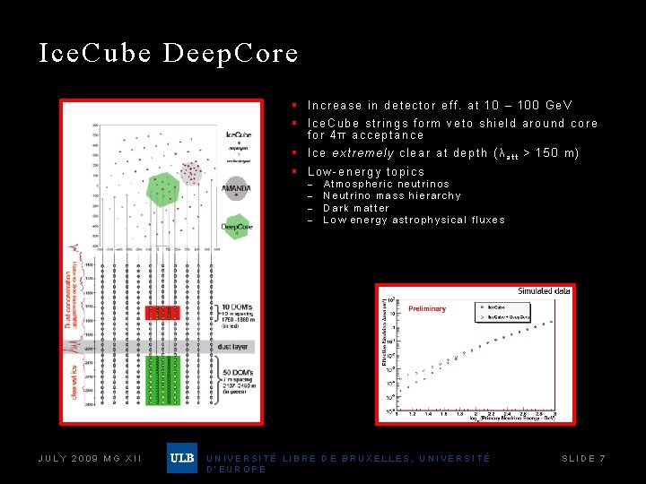Click the 'SLIDE 7' footer label
The height and width of the screenshot is (484, 646).
583,459
